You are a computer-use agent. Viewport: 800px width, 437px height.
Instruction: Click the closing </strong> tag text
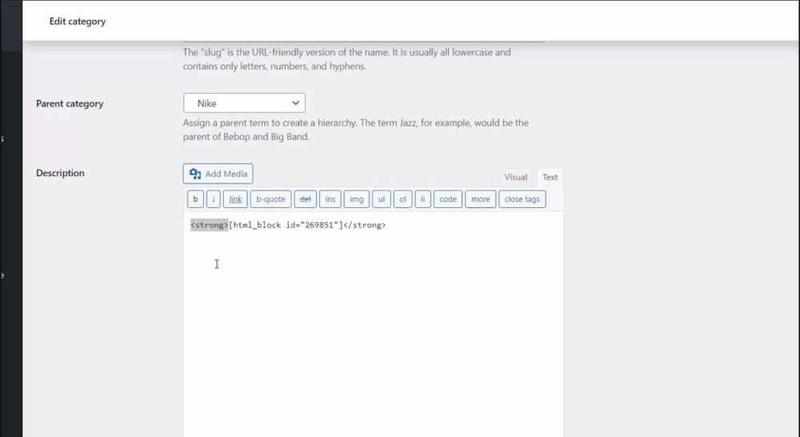point(365,225)
